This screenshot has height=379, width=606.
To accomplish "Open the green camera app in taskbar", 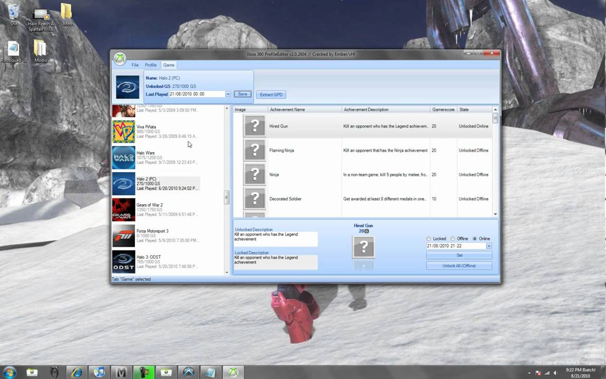I will [x=144, y=373].
